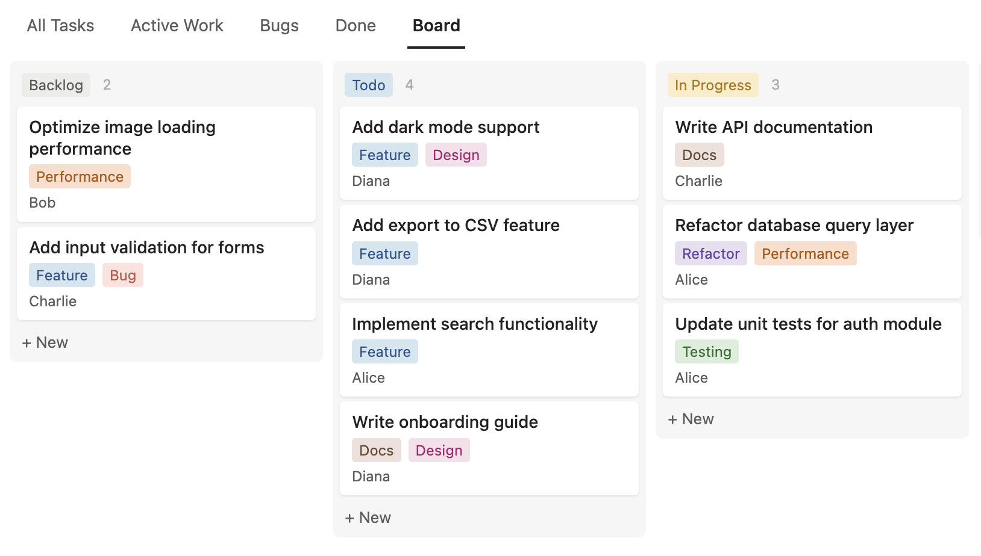This screenshot has width=981, height=556.
Task: Click the In Progress column header label
Action: (713, 85)
